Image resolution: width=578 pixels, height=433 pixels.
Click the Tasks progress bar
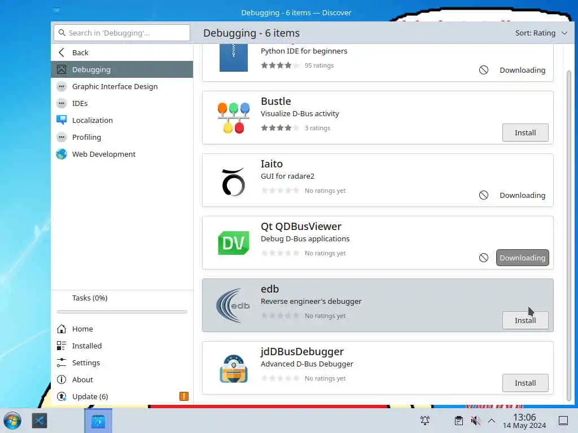tap(122, 312)
